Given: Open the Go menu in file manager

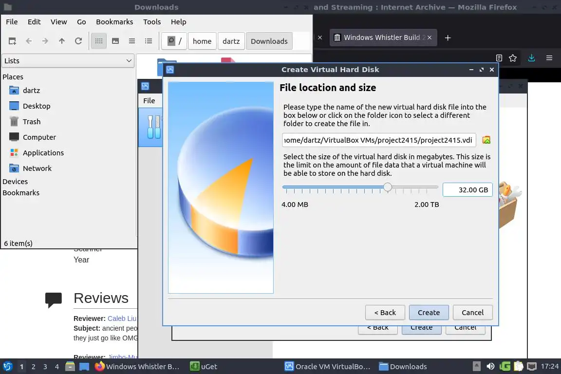Looking at the screenshot, I should tap(81, 22).
